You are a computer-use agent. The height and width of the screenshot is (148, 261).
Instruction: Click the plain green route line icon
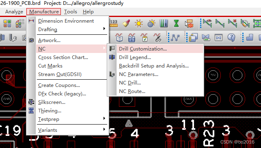click(x=220, y=23)
